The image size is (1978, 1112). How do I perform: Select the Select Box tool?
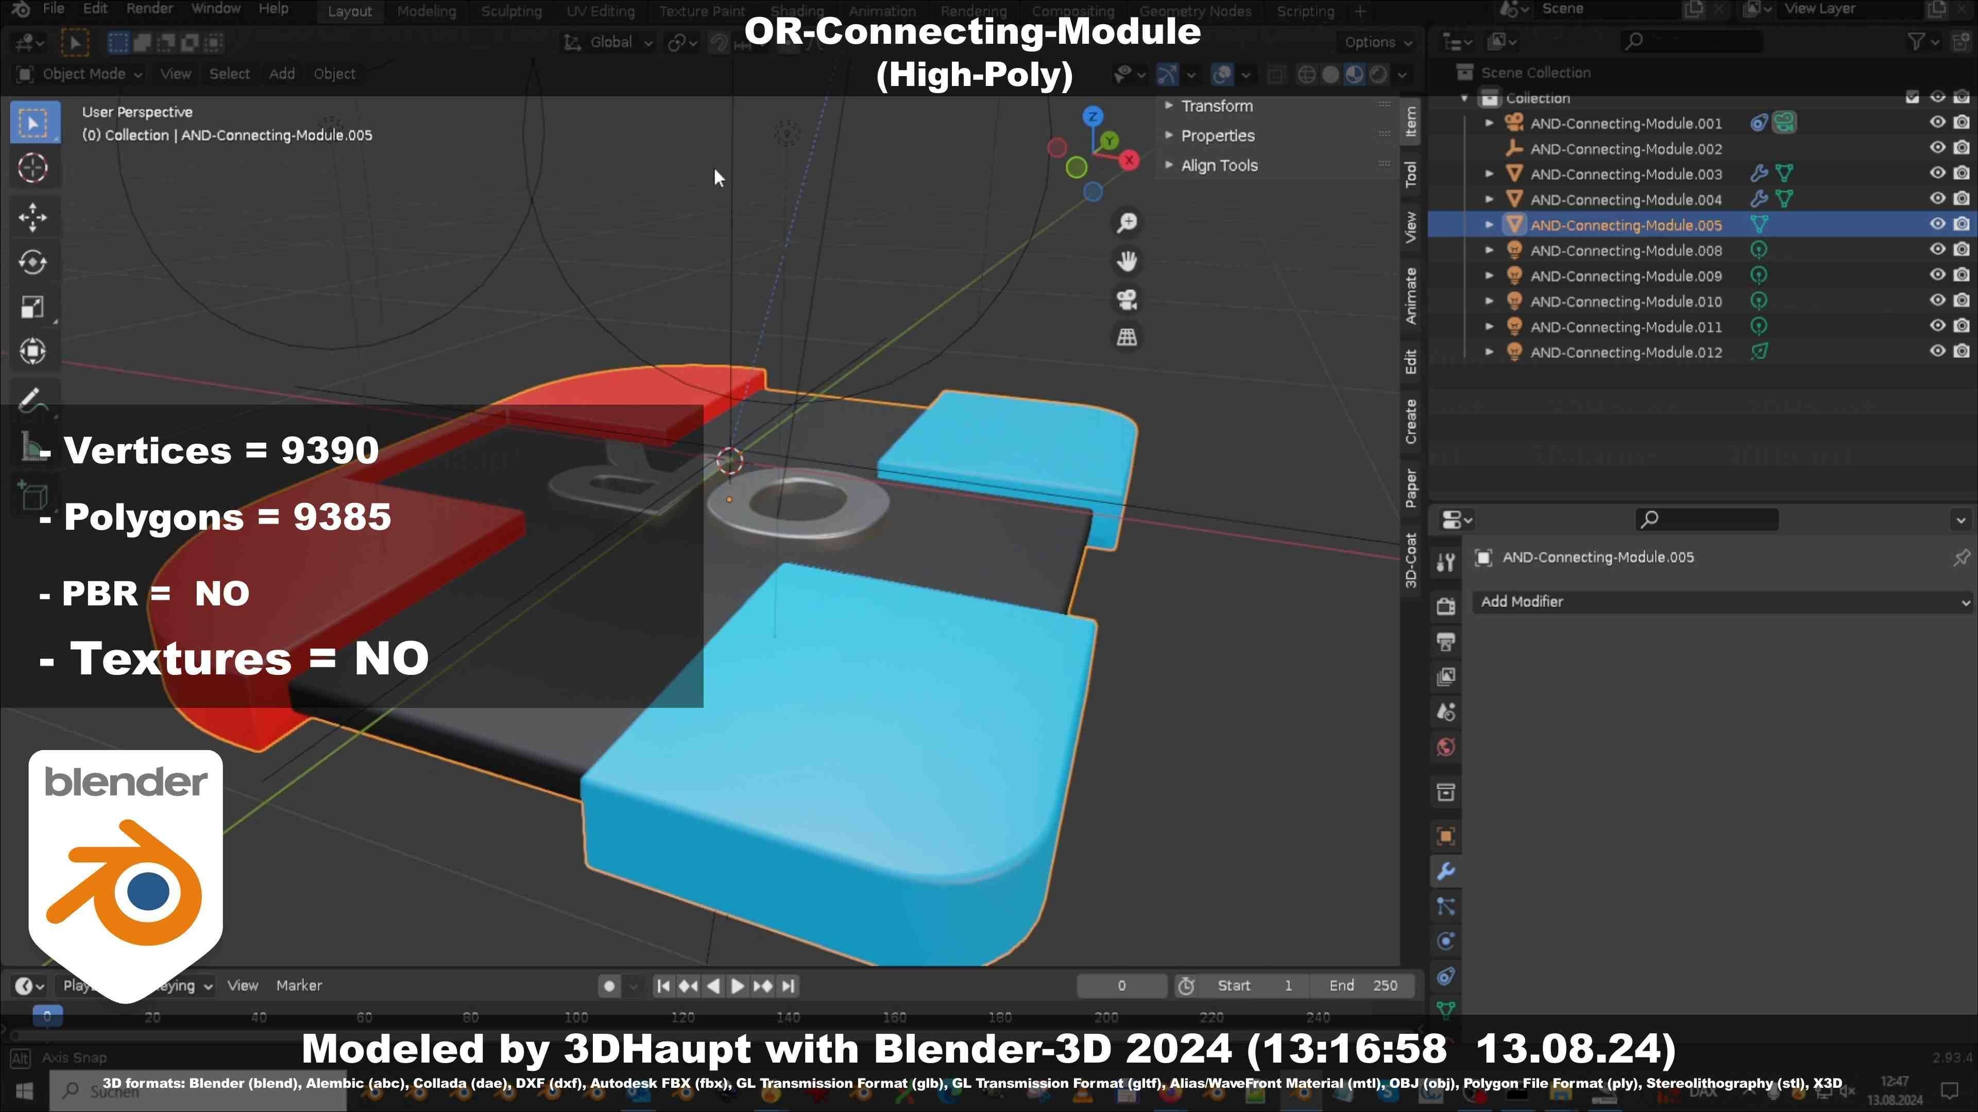click(x=34, y=123)
